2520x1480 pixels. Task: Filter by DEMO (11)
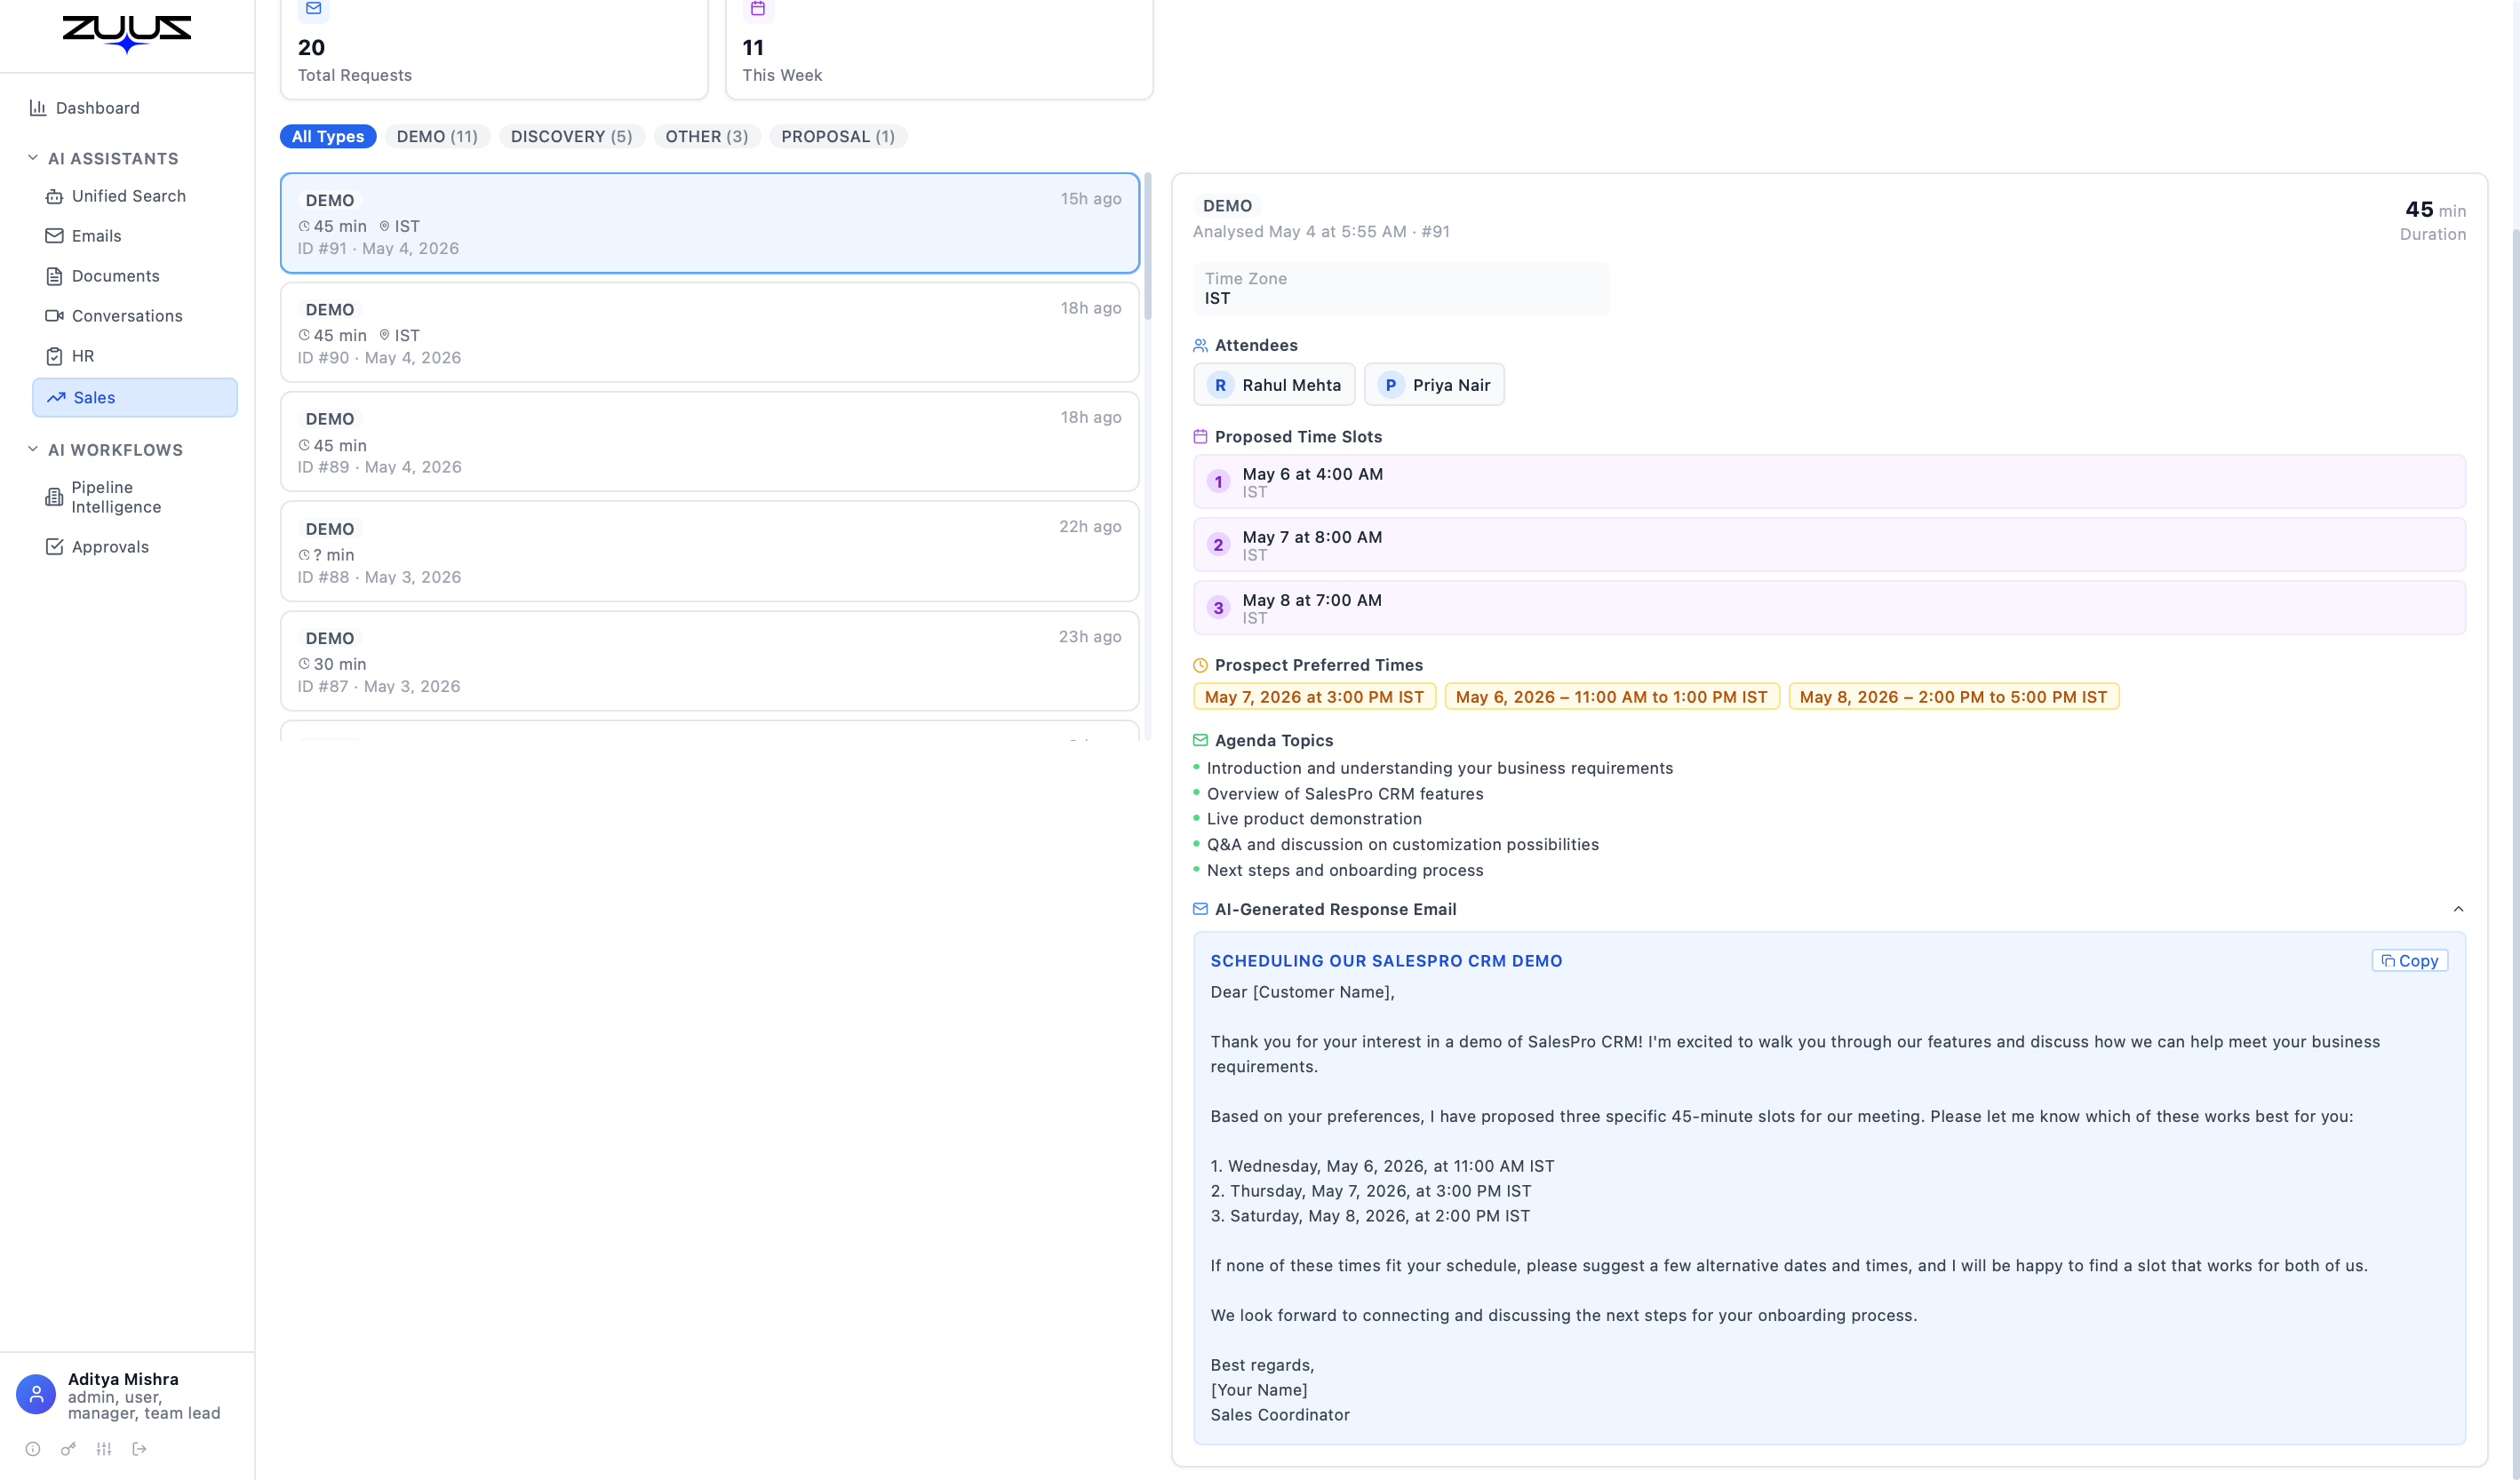(437, 136)
